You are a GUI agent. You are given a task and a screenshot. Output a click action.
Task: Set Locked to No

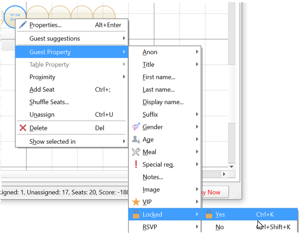(220, 227)
